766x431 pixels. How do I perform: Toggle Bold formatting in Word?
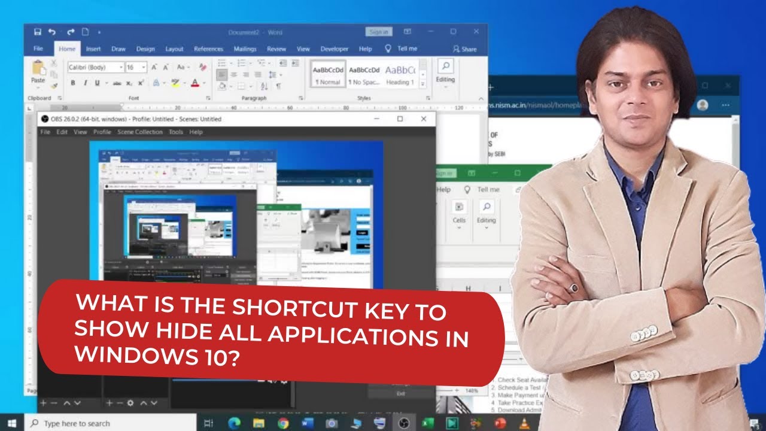click(x=73, y=83)
